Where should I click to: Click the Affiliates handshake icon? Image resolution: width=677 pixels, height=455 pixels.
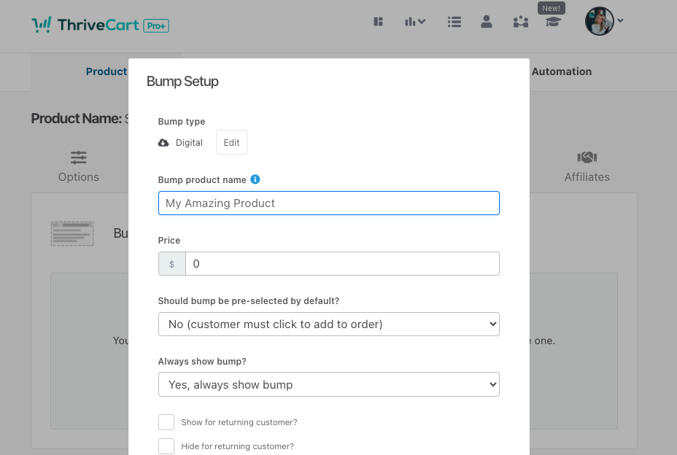pos(587,157)
